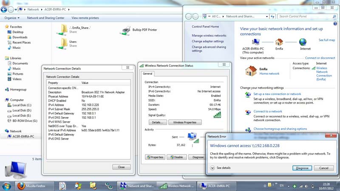Click Disable button in Wireless Status

pyautogui.click(x=177, y=157)
